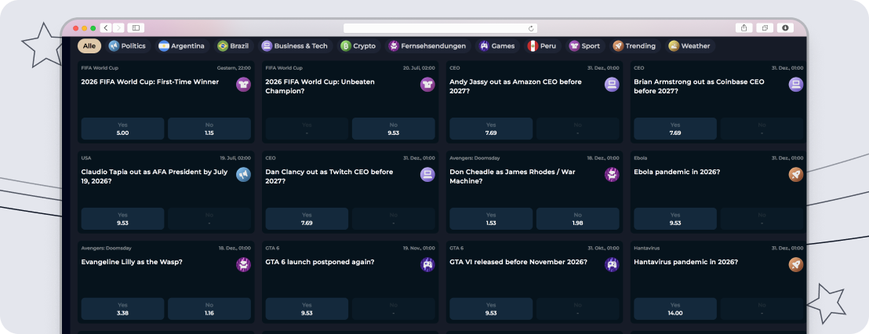Bet Yes 1.53 on Don Cheadle market
Viewport: 869px width, 334px height.
coord(491,219)
